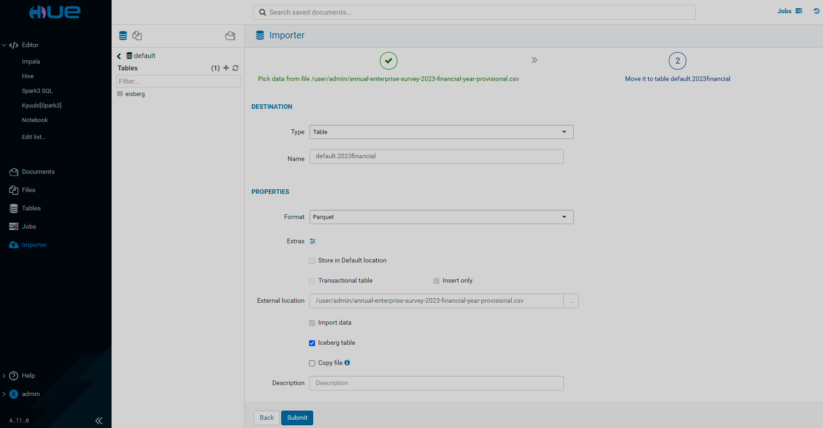Expand the Help menu chevron
This screenshot has height=428, width=823.
[4, 376]
